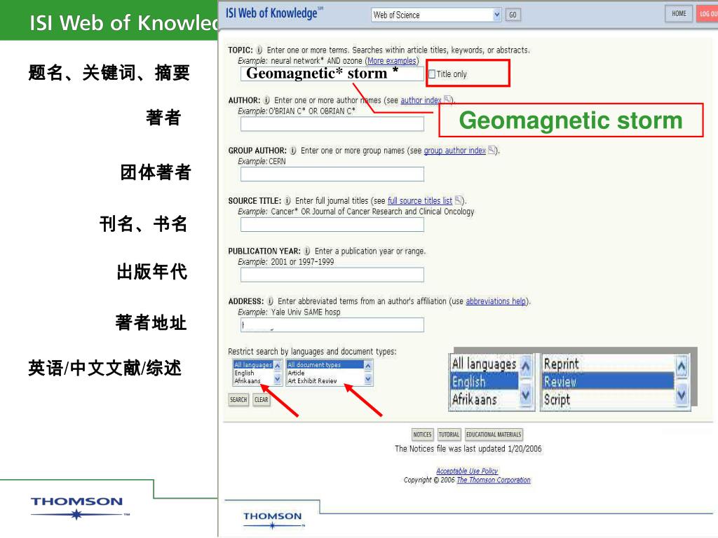Screen dimensions: 718x538
Task: Open the More examples link
Action: [x=391, y=61]
